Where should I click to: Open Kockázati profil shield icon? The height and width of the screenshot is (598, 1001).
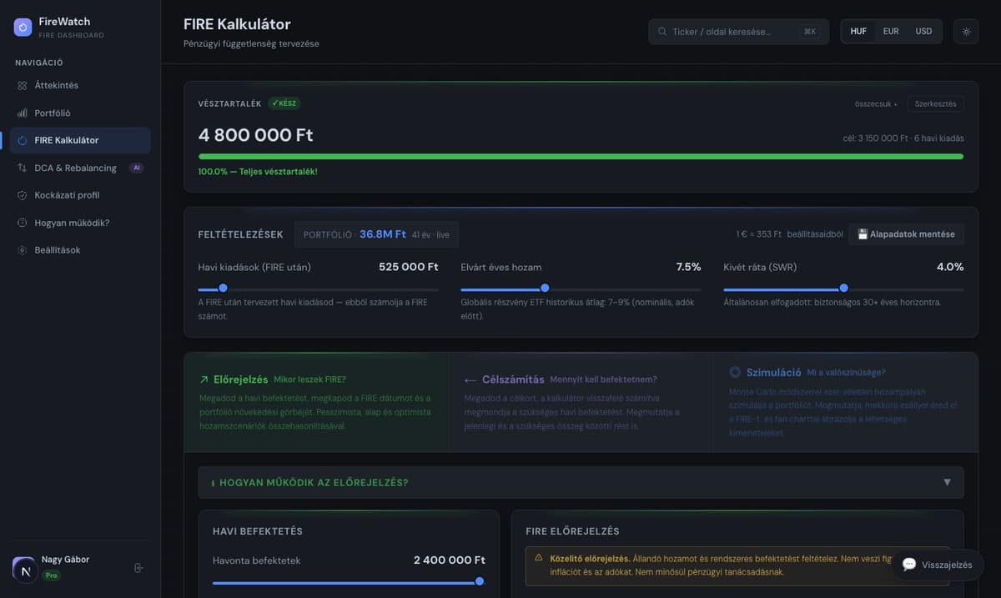coord(23,195)
